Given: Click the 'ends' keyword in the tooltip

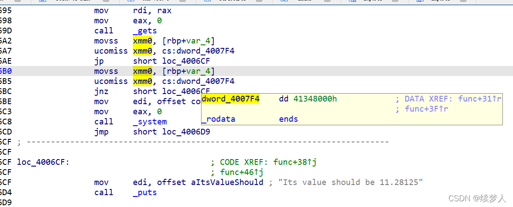Looking at the screenshot, I should point(289,120).
